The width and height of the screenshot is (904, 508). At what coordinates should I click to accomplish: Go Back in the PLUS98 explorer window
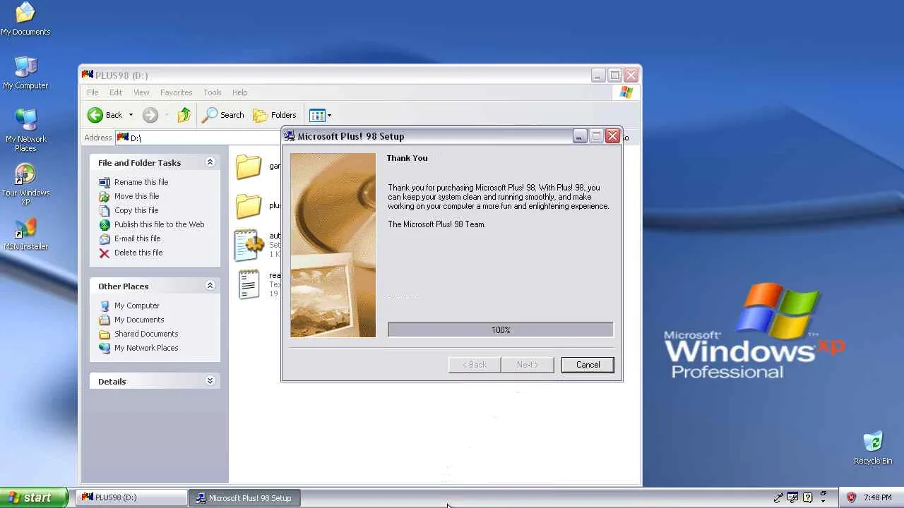105,115
